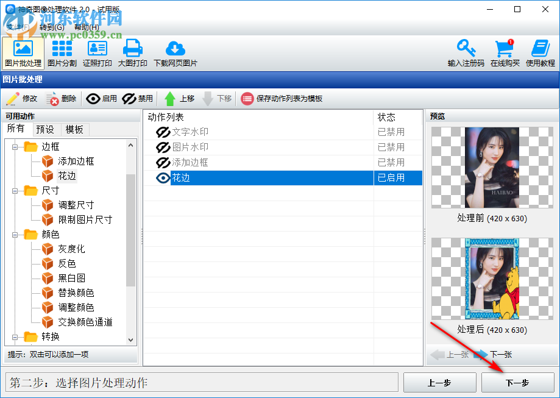Select the 替换颜色 tree item
560x398 pixels.
pos(76,293)
